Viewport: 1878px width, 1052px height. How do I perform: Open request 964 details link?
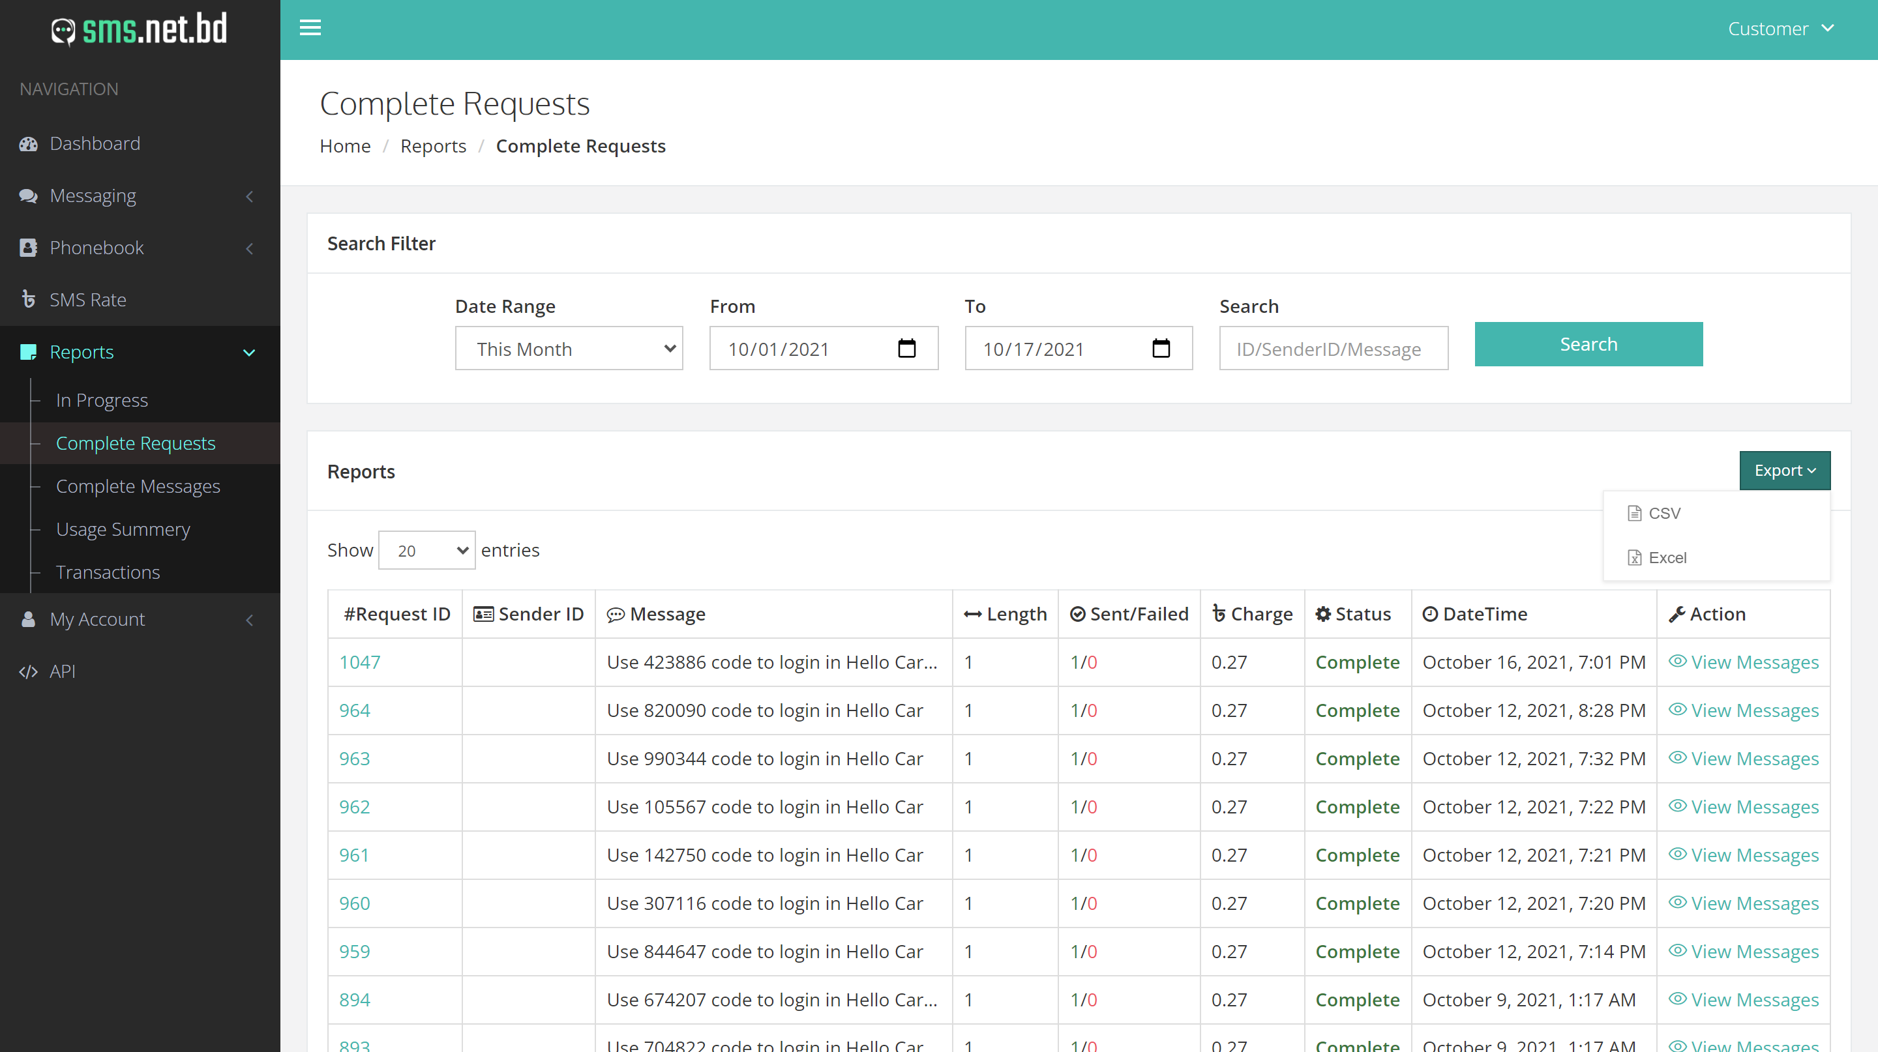coord(355,710)
